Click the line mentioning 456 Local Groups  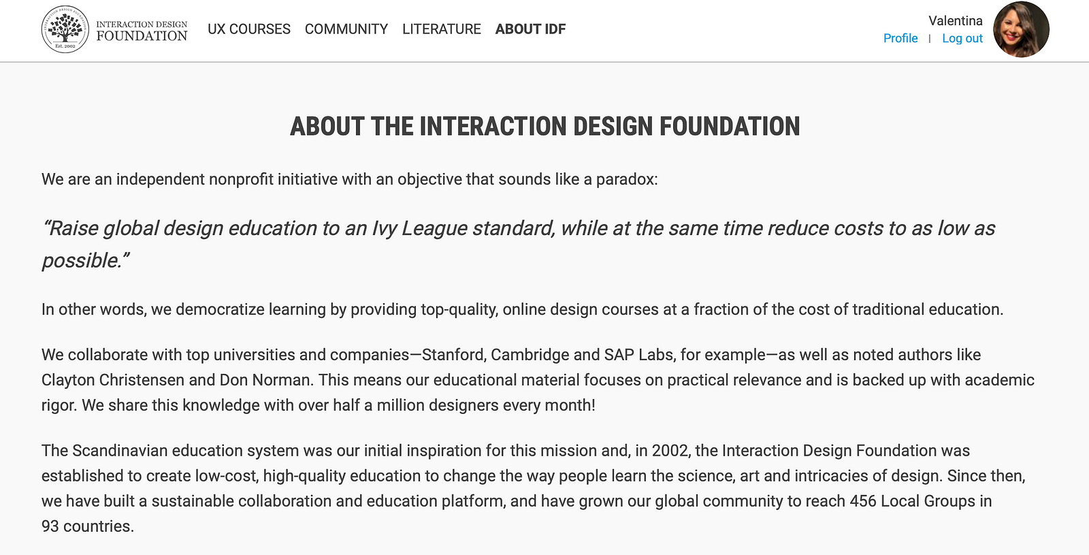tap(517, 501)
